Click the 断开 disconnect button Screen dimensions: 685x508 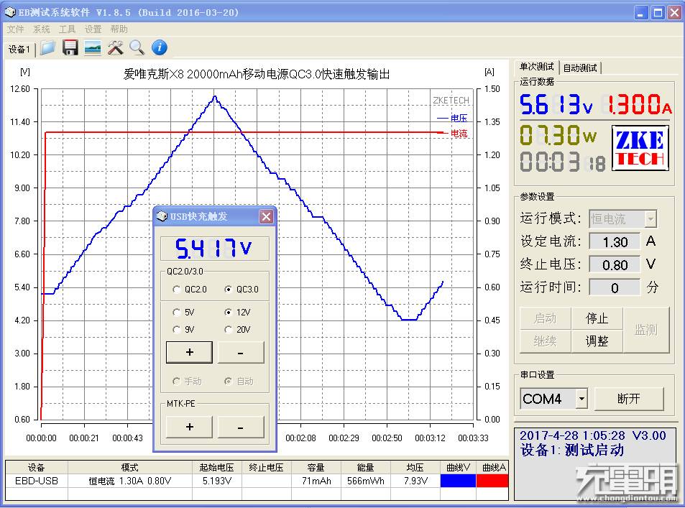tap(629, 398)
